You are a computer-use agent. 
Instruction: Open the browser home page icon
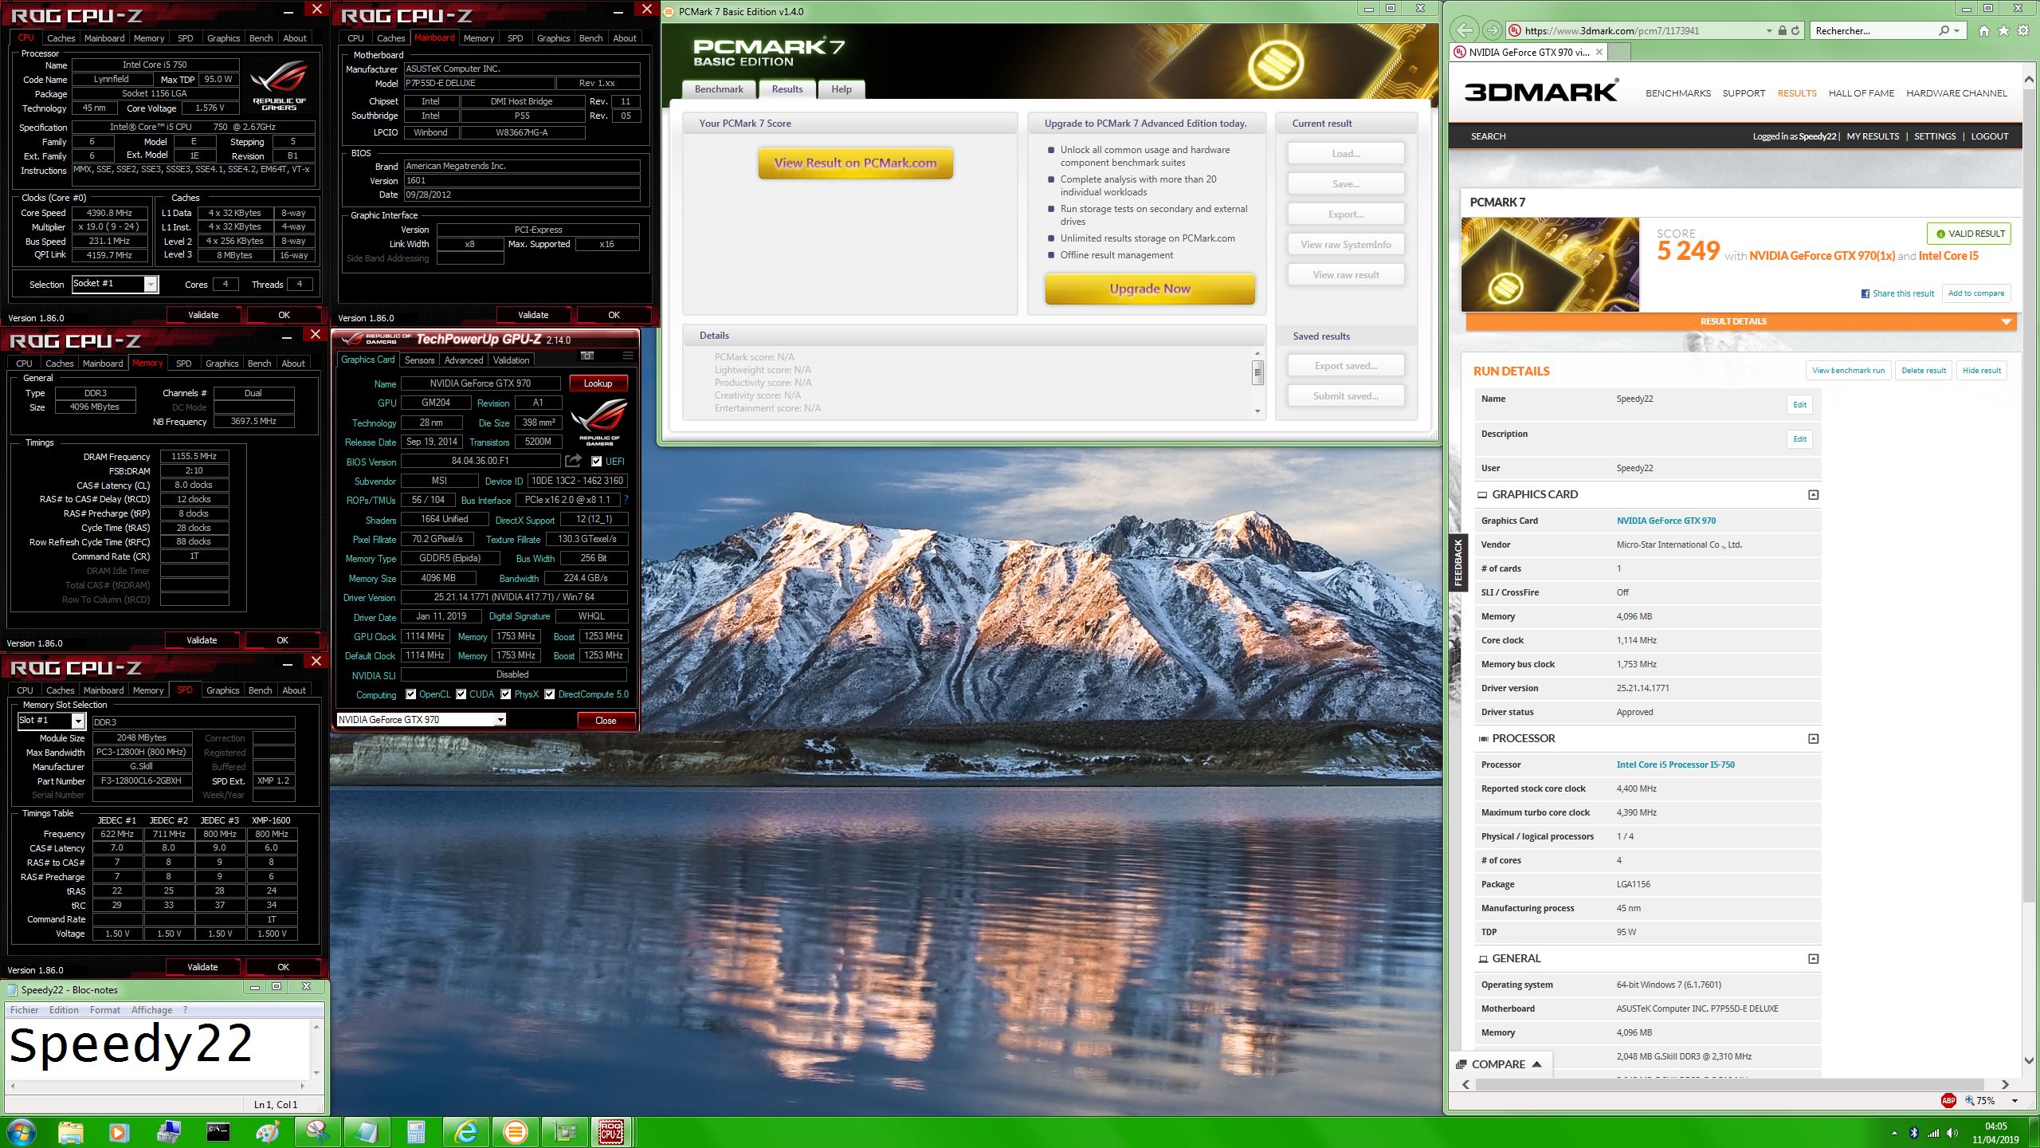tap(1984, 30)
